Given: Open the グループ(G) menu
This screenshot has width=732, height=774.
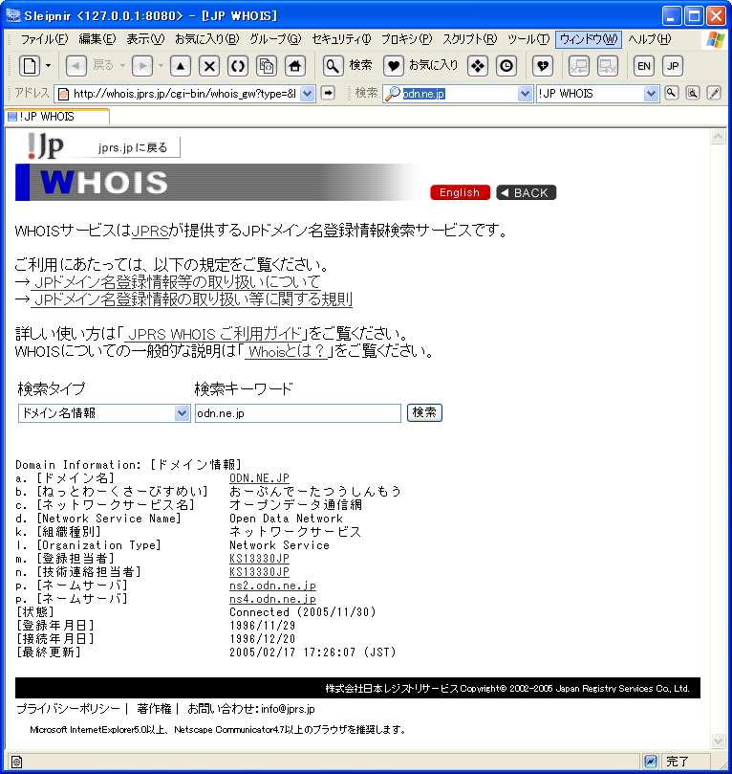Looking at the screenshot, I should (x=275, y=39).
